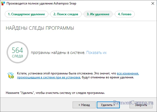Go back with the '< Назад' button
Viewport: 157px width, 112px height.
click(84, 105)
